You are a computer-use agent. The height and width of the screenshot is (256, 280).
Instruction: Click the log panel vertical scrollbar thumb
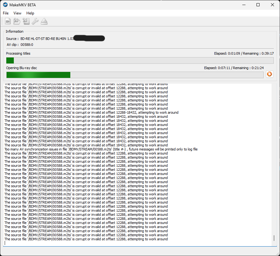pyautogui.click(x=274, y=238)
